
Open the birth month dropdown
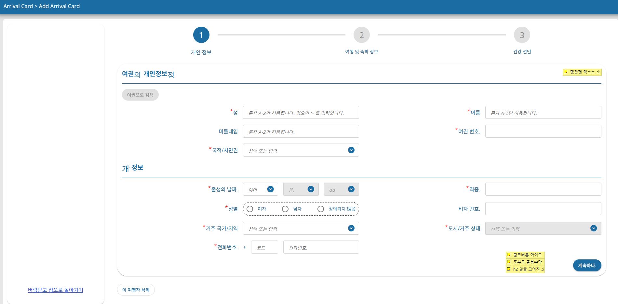point(311,189)
